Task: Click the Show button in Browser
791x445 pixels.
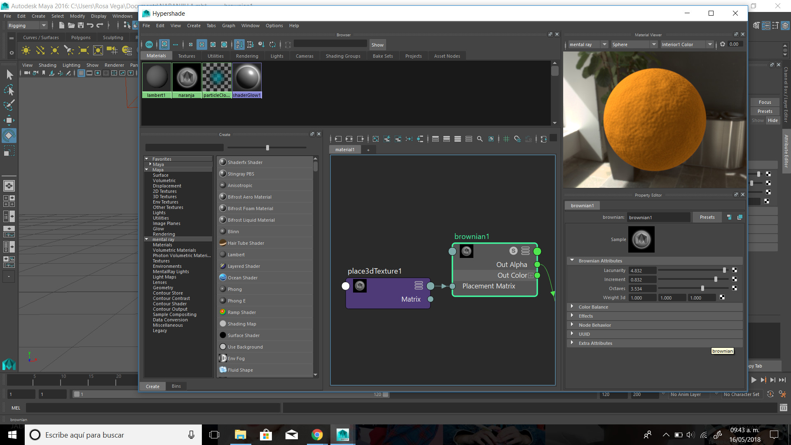Action: click(377, 45)
